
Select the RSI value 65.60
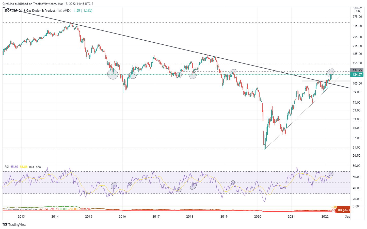pyautogui.click(x=14, y=167)
